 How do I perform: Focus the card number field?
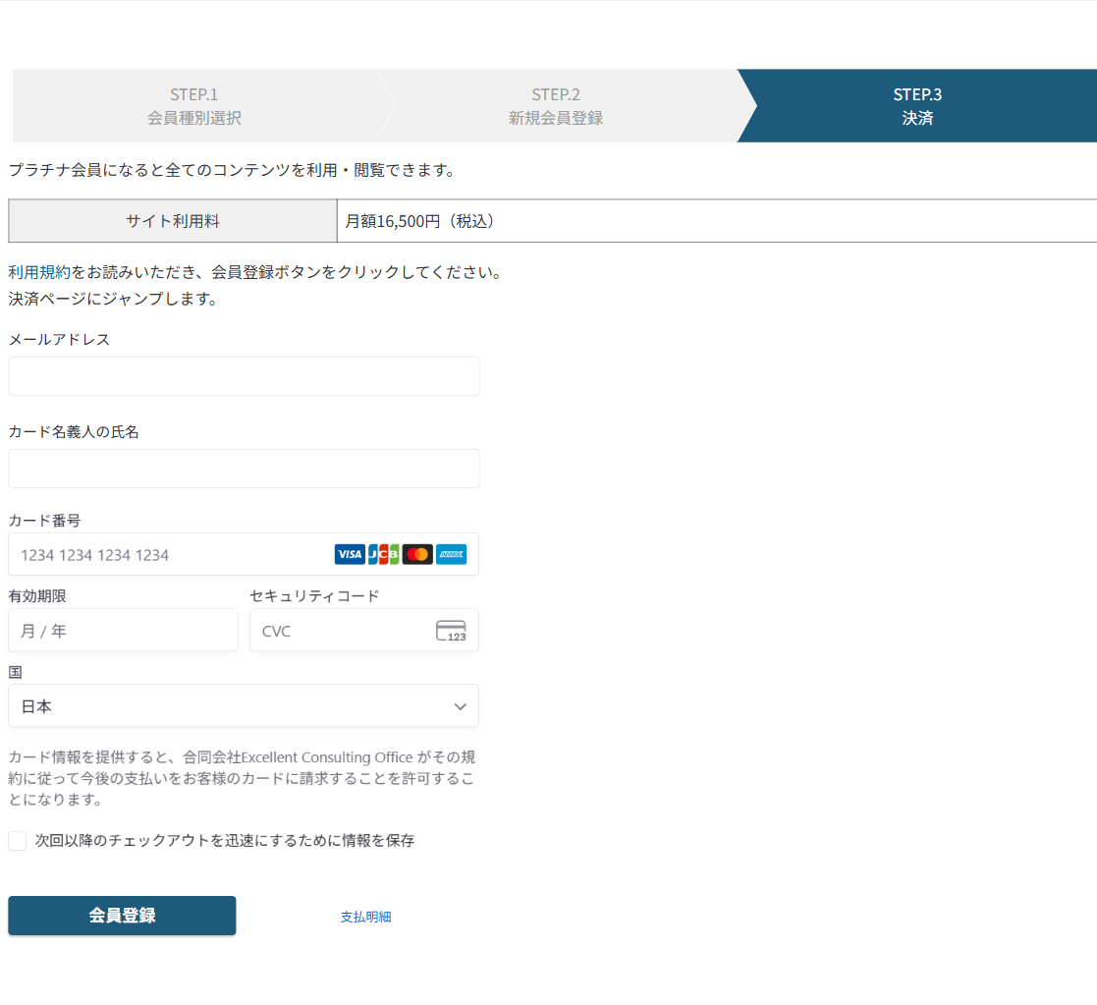pyautogui.click(x=244, y=554)
